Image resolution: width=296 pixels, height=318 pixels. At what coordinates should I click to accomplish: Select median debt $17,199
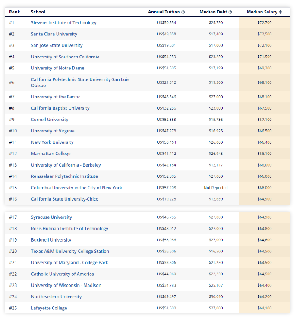[216, 68]
